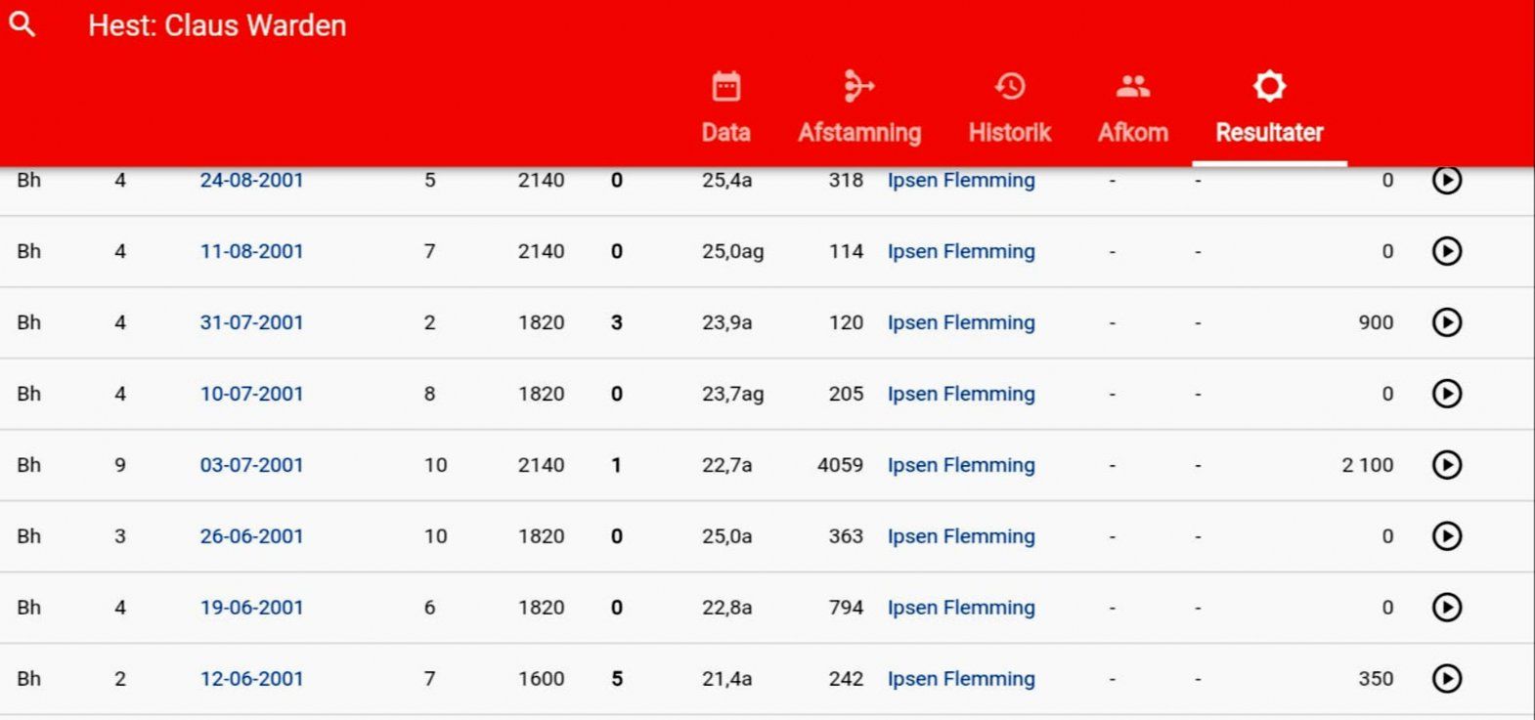Click Ipsen Flemming in 19-06-2001 row
The height and width of the screenshot is (720, 1535).
pyautogui.click(x=960, y=608)
